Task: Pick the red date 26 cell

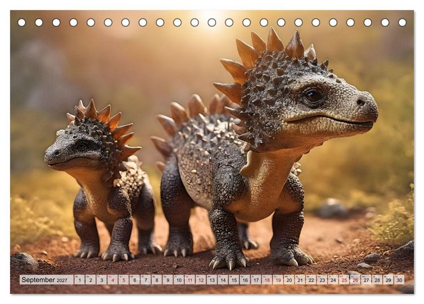Action: tap(356, 280)
